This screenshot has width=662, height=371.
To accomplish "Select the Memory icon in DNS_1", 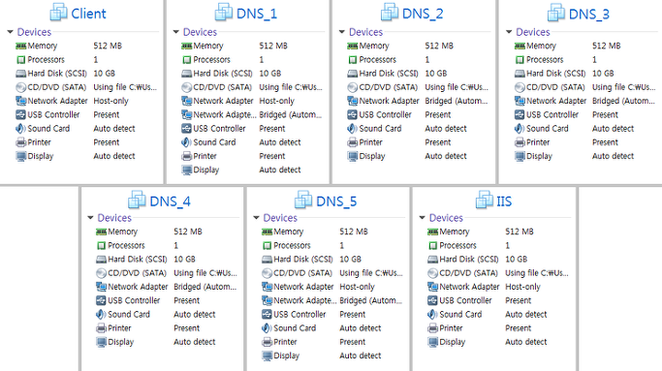I will tap(187, 46).
